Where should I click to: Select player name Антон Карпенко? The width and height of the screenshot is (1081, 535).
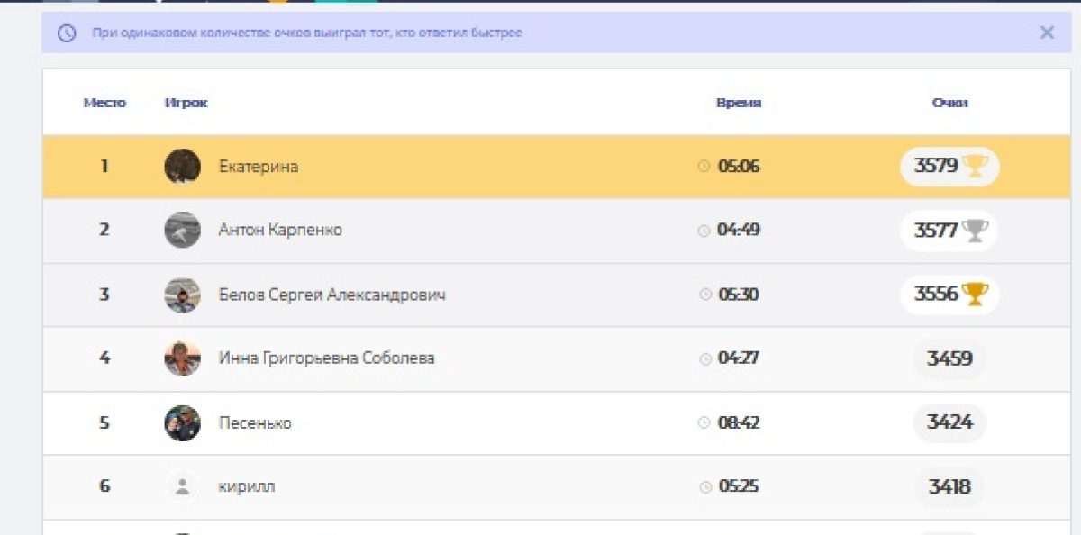click(x=280, y=230)
